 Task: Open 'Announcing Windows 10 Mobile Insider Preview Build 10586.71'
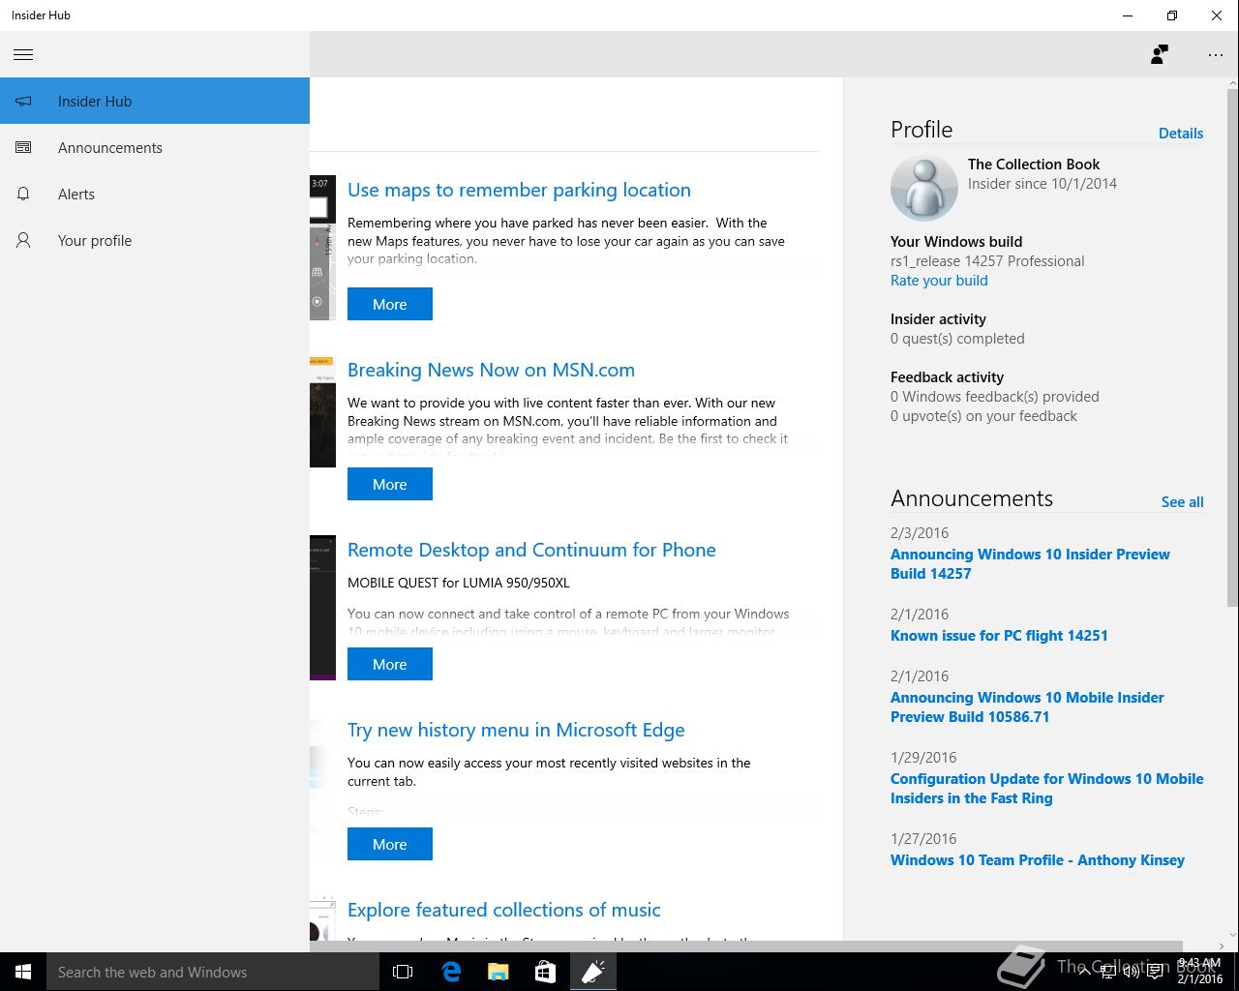(x=1027, y=707)
